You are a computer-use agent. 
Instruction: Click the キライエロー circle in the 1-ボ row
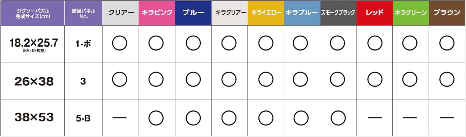(x=265, y=44)
